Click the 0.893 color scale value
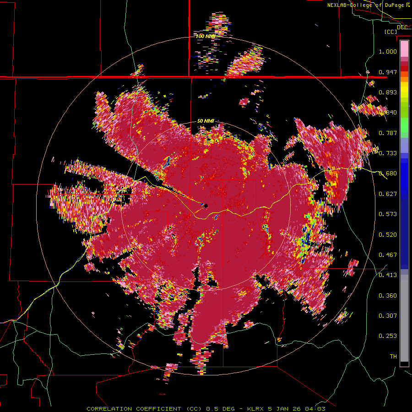This screenshot has height=412, width=412. 388,92
